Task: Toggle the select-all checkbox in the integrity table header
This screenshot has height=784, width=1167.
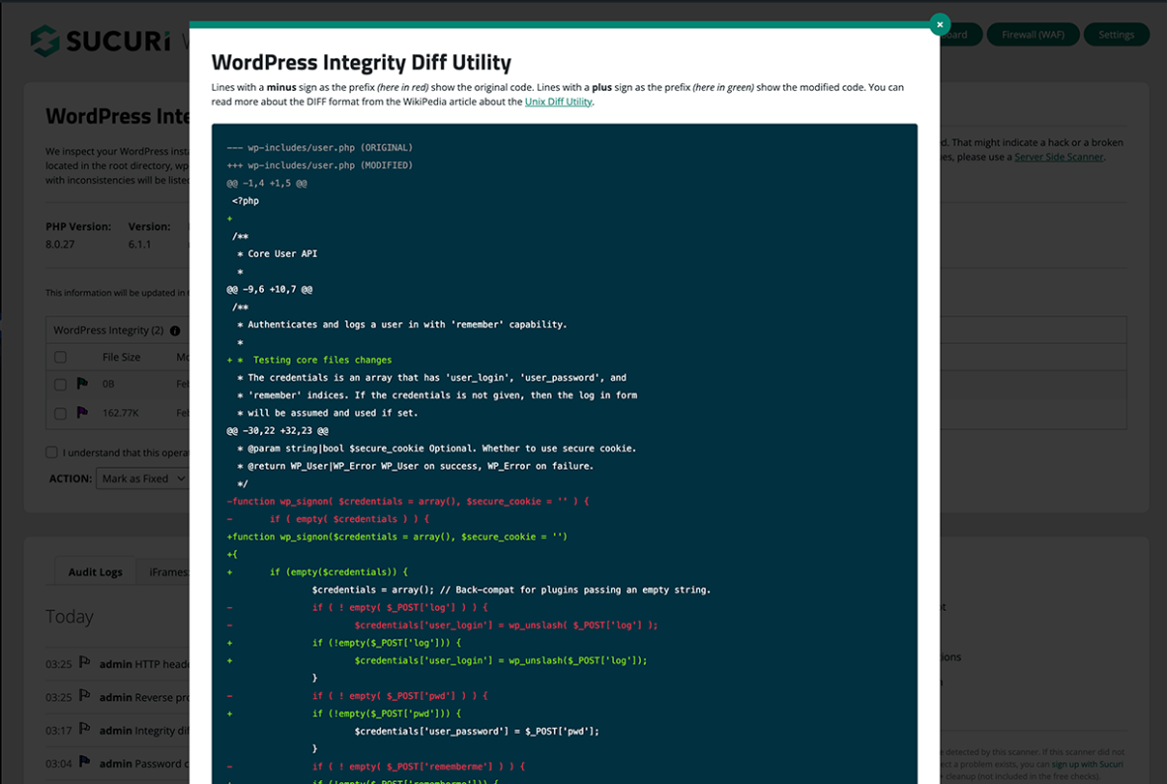Action: pos(60,357)
